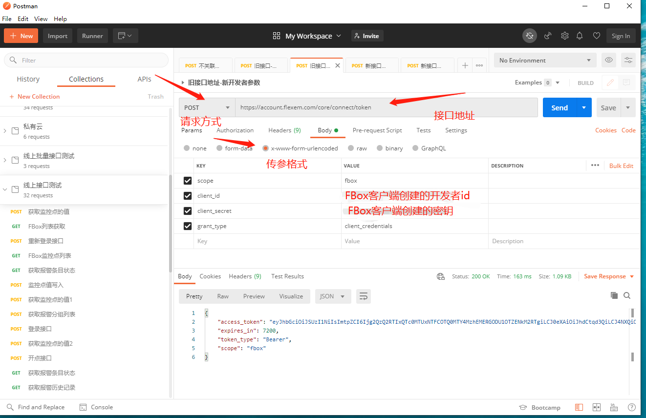The image size is (646, 418).
Task: Select the raw body type radio
Action: 351,148
